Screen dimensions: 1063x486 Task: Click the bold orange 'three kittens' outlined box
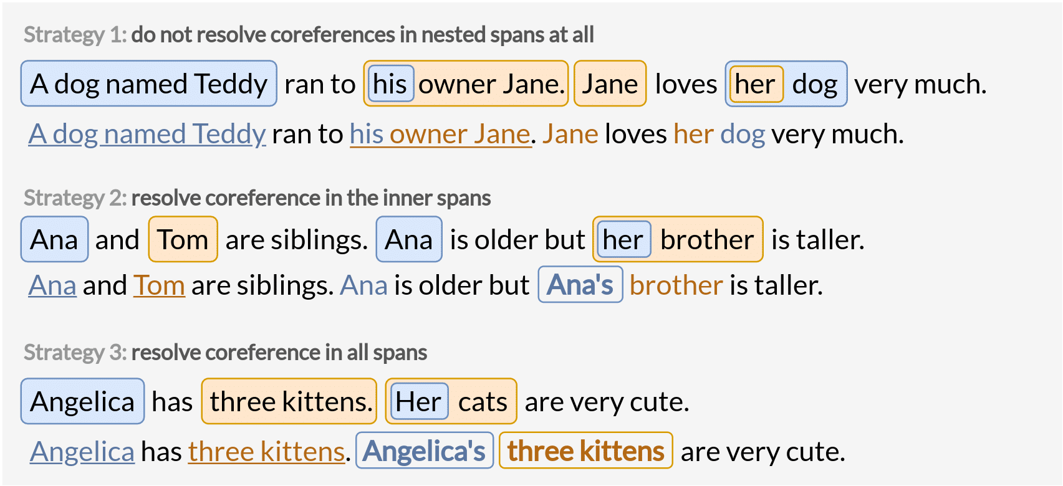point(586,450)
